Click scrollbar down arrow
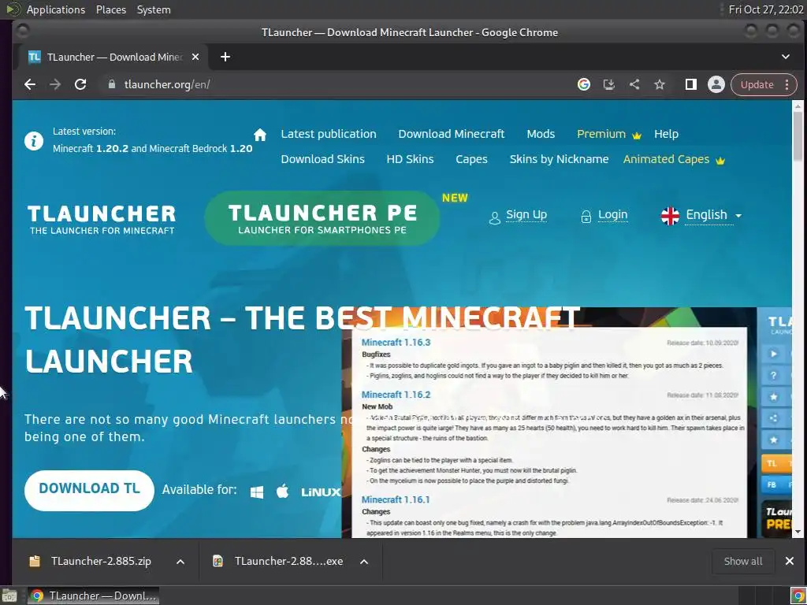Screen dimensions: 807x605 click(798, 532)
